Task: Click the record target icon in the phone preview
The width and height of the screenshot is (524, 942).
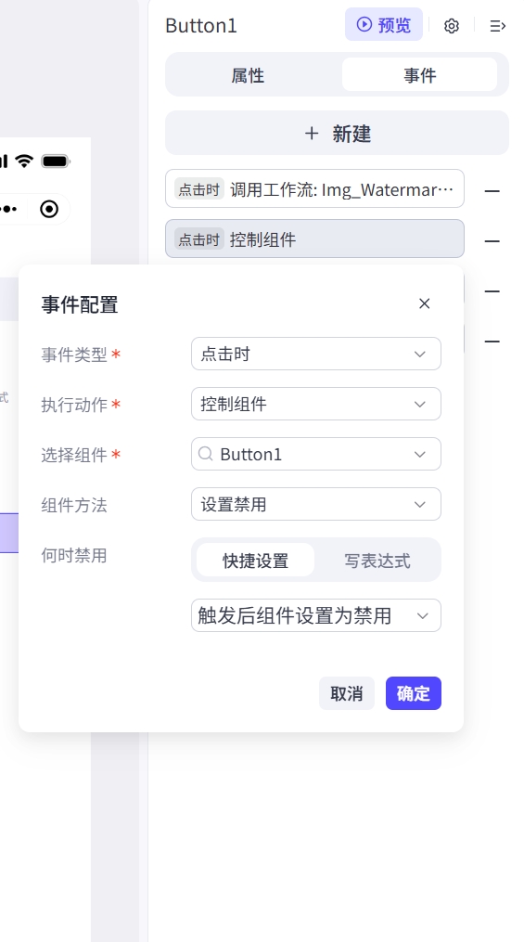Action: 49,209
